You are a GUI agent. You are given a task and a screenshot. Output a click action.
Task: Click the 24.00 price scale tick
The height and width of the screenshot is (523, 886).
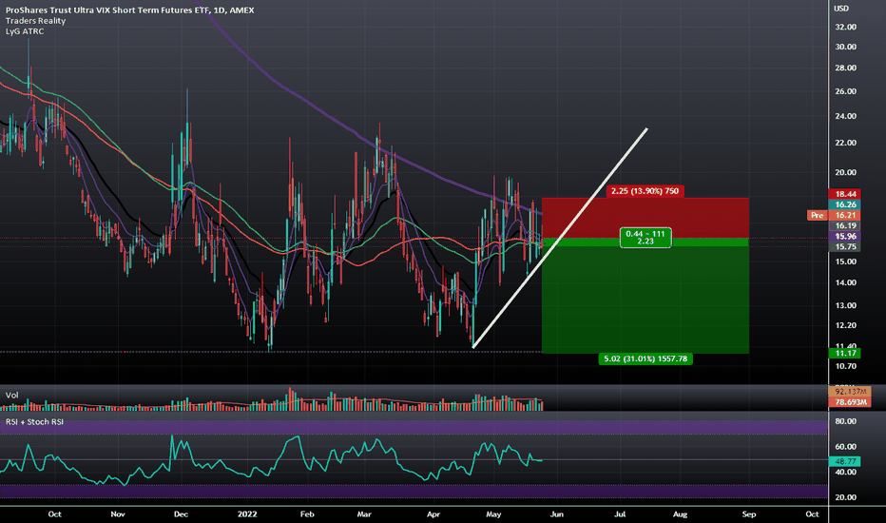coord(845,116)
